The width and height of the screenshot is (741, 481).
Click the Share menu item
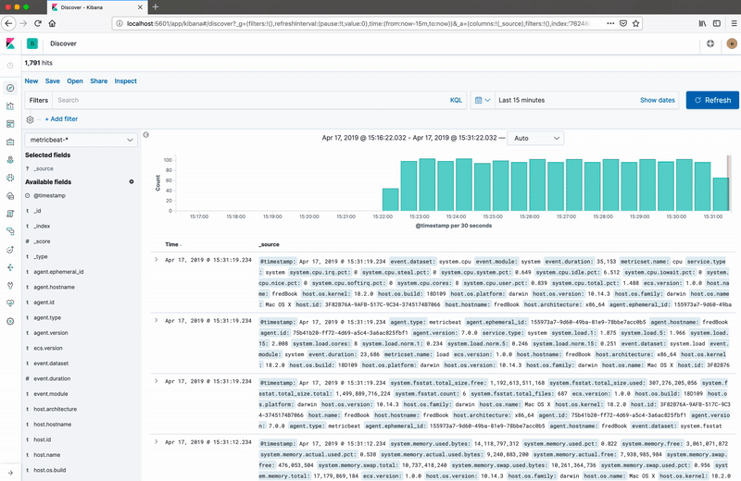pos(99,81)
